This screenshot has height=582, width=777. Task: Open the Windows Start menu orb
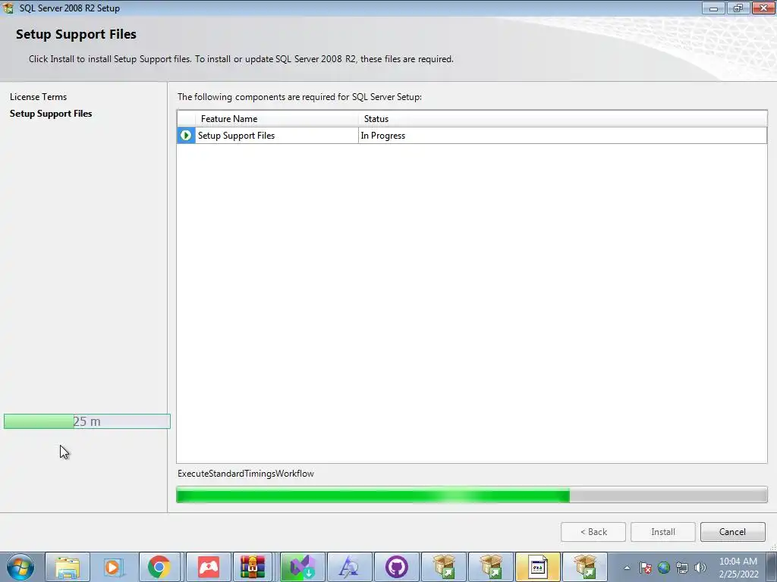point(20,567)
